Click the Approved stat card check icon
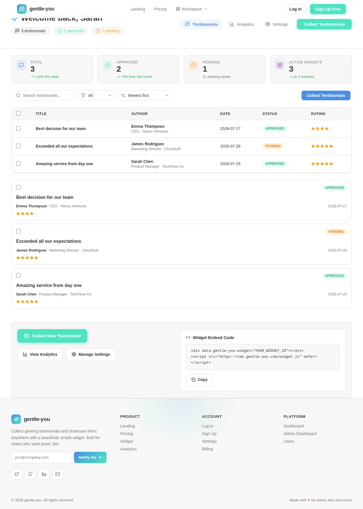Viewport: 363px width, 509px height. coord(107,65)
